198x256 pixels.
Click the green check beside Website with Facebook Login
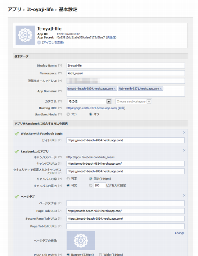[17, 133]
